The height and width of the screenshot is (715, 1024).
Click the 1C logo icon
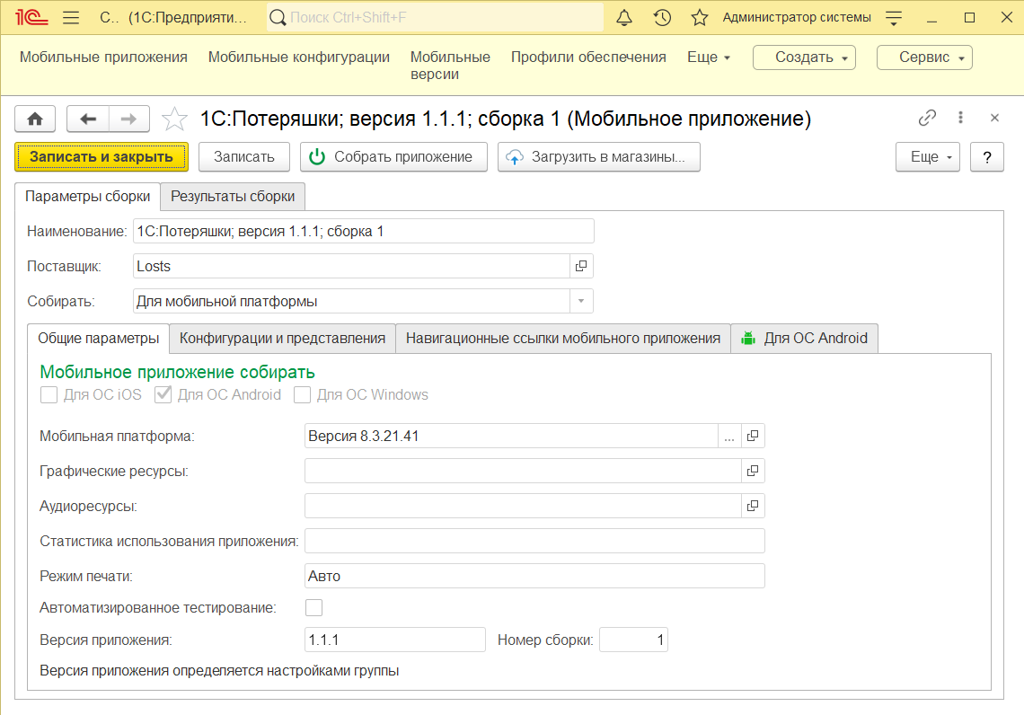[31, 18]
